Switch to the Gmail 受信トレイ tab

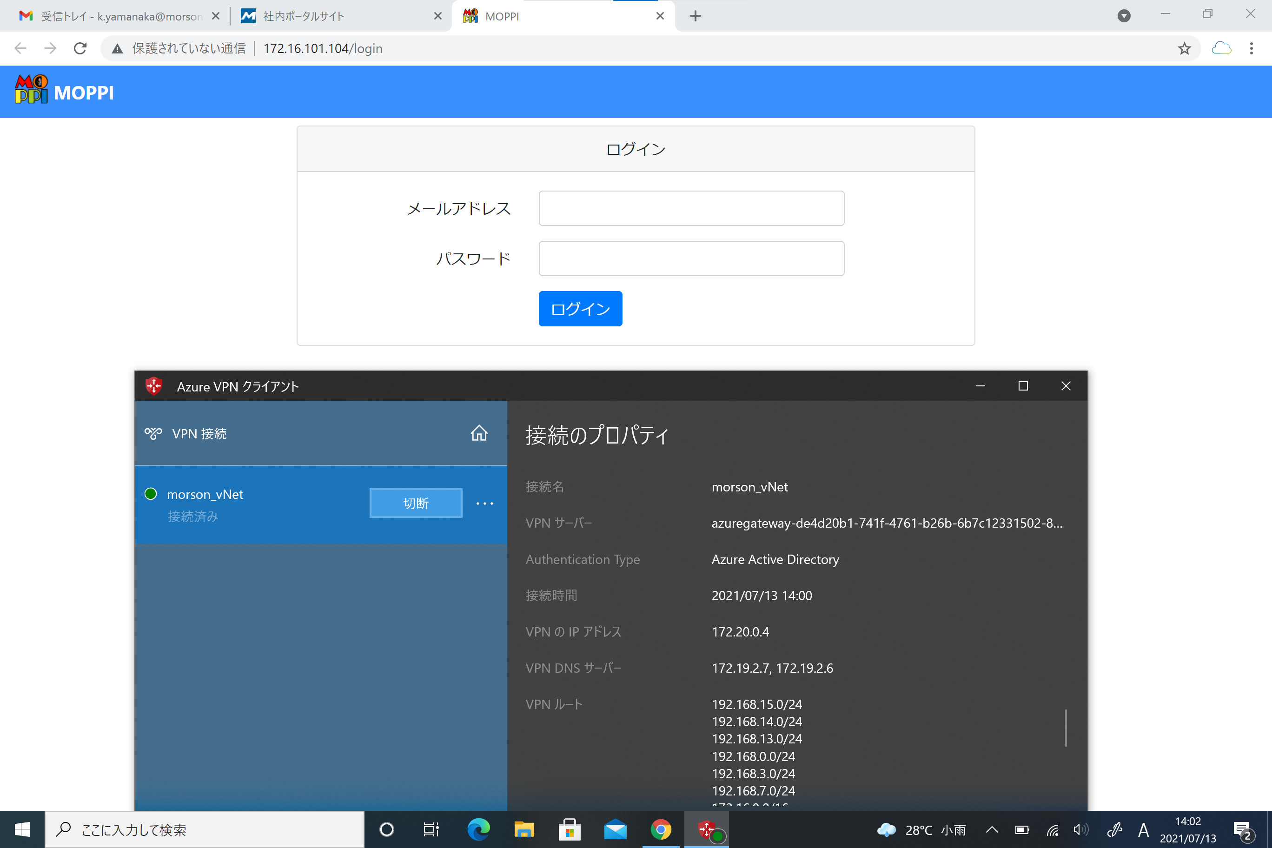point(120,16)
